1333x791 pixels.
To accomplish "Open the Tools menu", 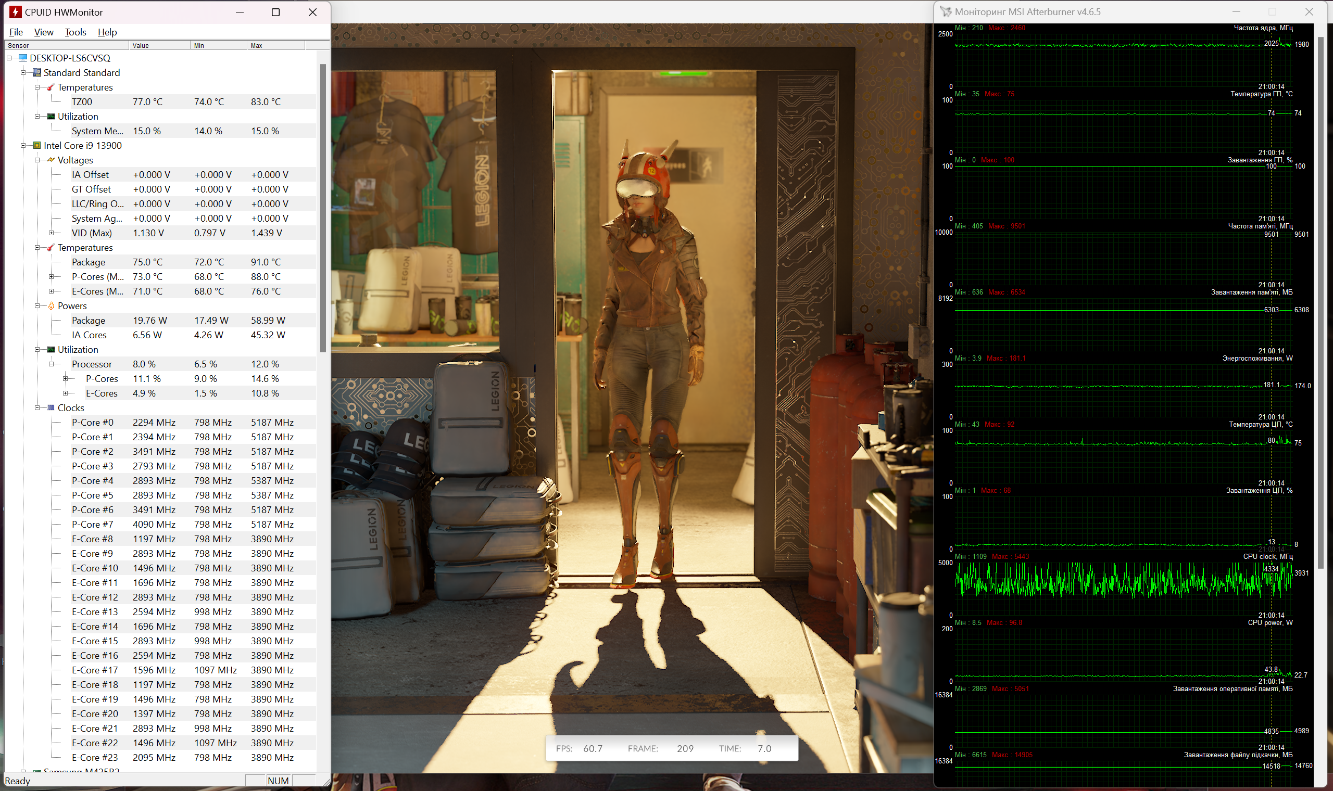I will click(x=75, y=32).
